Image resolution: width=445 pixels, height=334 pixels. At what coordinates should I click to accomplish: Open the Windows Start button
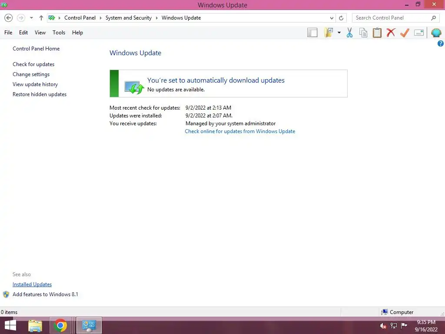[x=10, y=326]
